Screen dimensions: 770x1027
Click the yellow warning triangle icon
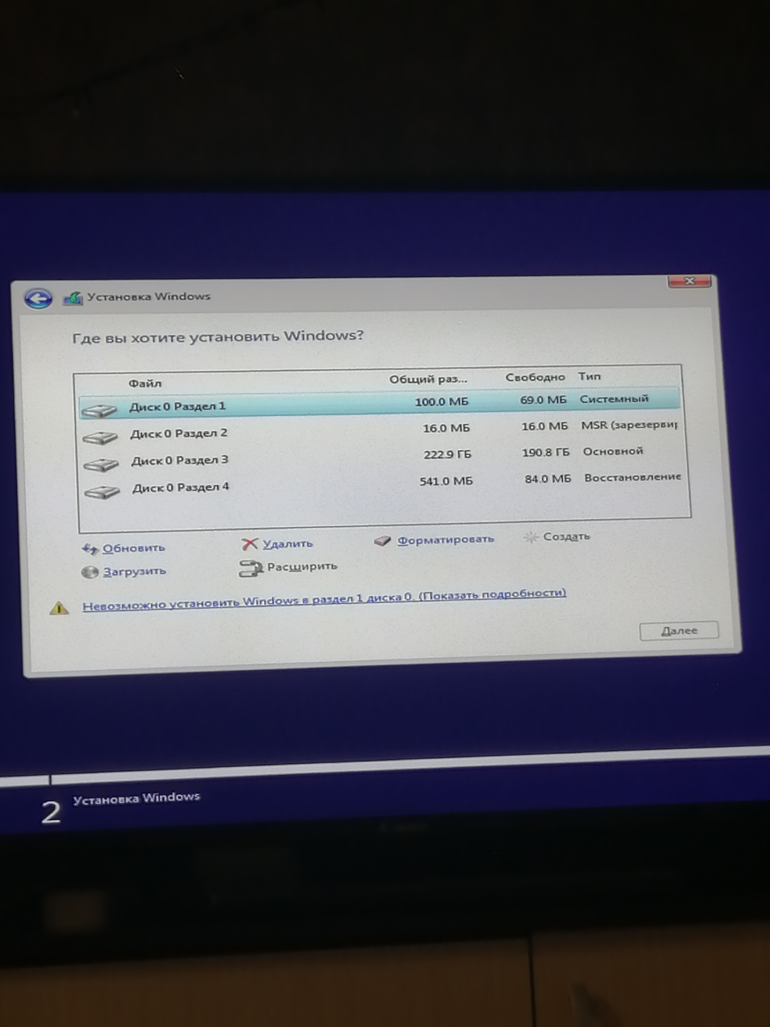[x=59, y=608]
